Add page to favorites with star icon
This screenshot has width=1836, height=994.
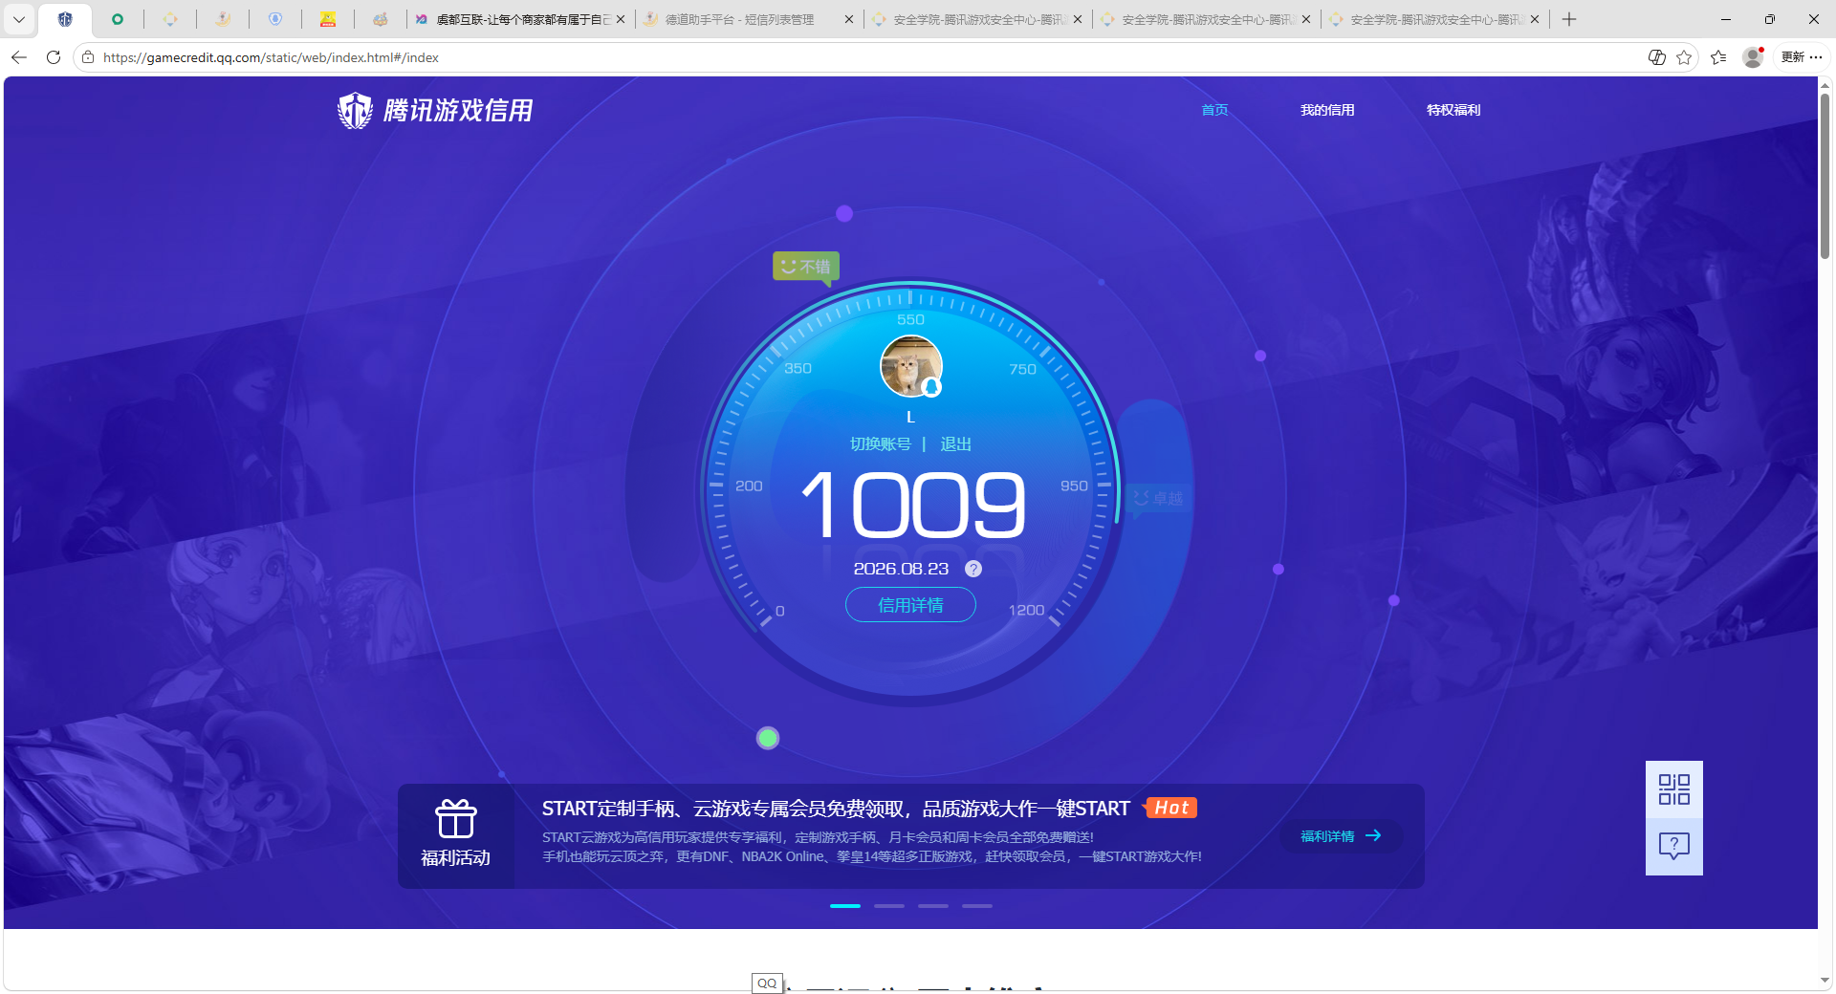1684,57
